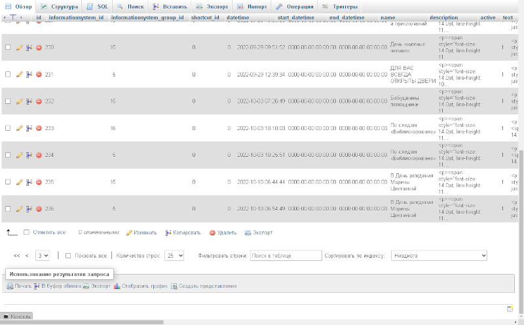Delete row 235 with red icon
The width and height of the screenshot is (524, 325).
39,182
